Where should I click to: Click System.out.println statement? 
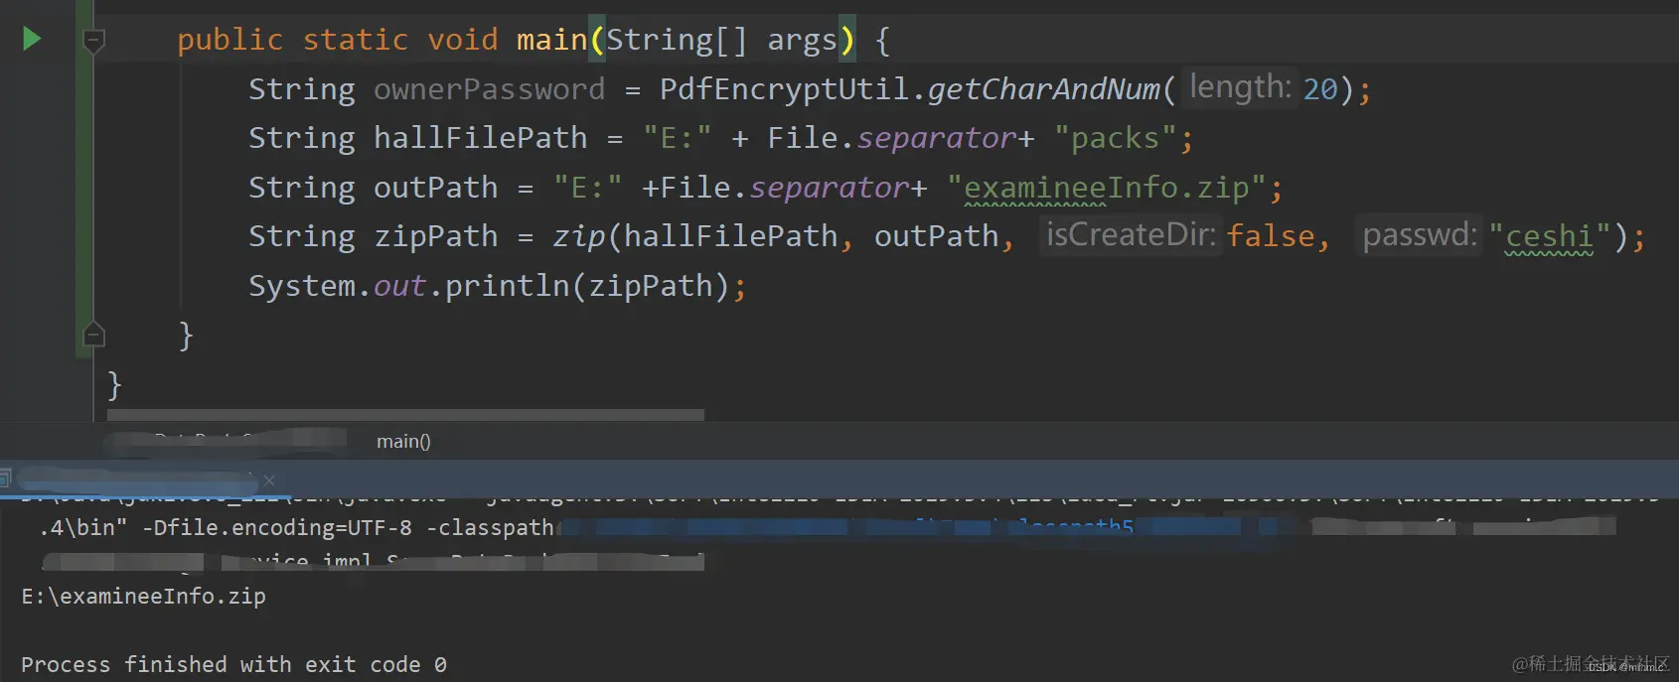(x=497, y=286)
